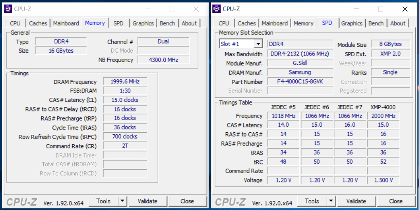The width and height of the screenshot is (419, 210).
Task: Expand Tools dropdown arrow in left window
Action: [122, 201]
